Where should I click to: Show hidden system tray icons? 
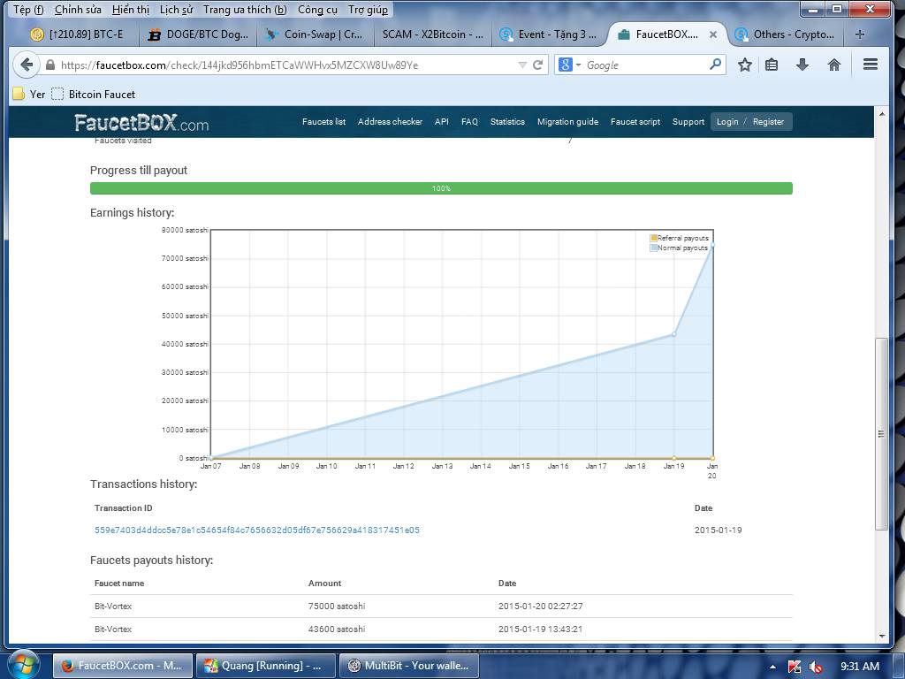point(773,666)
